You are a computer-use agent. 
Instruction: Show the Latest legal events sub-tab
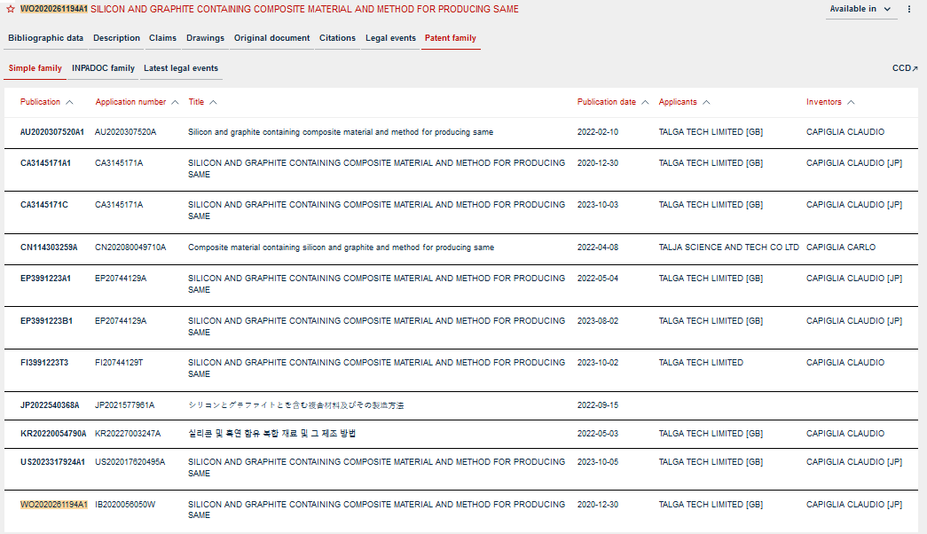click(x=181, y=68)
